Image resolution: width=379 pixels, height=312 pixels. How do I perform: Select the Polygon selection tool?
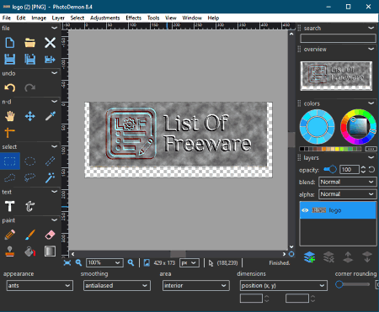(x=10, y=177)
